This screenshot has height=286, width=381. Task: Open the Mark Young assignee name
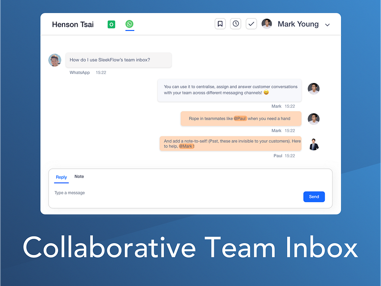tap(298, 24)
